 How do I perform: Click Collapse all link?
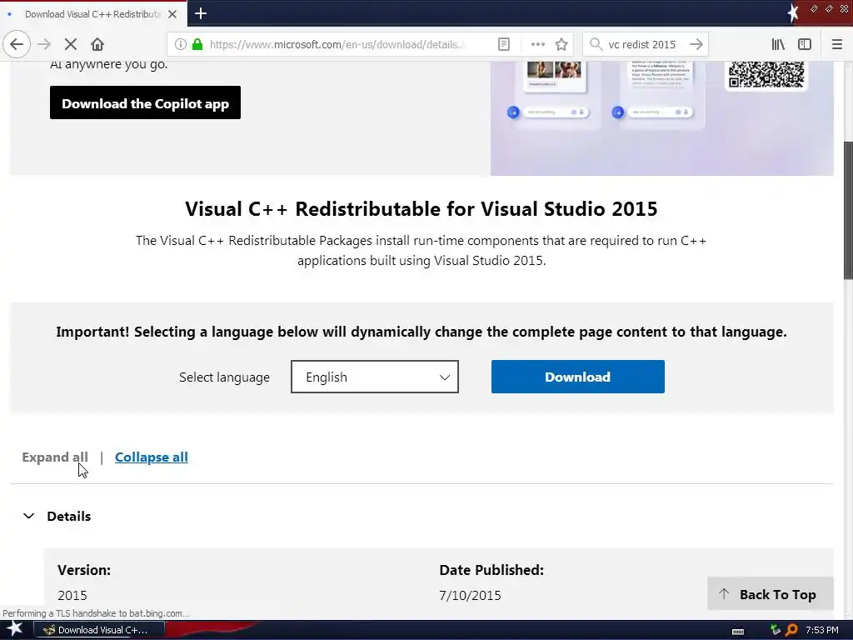pos(152,457)
